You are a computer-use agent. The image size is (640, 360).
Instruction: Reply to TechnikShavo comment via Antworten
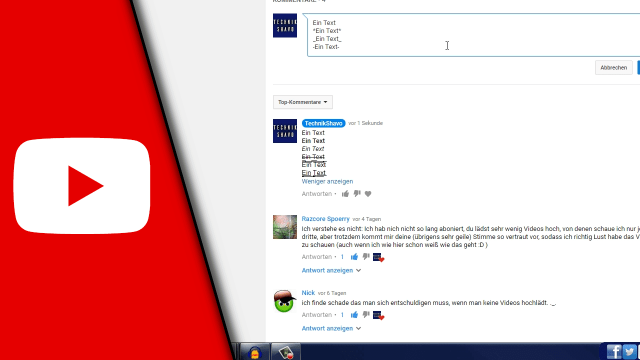(317, 194)
